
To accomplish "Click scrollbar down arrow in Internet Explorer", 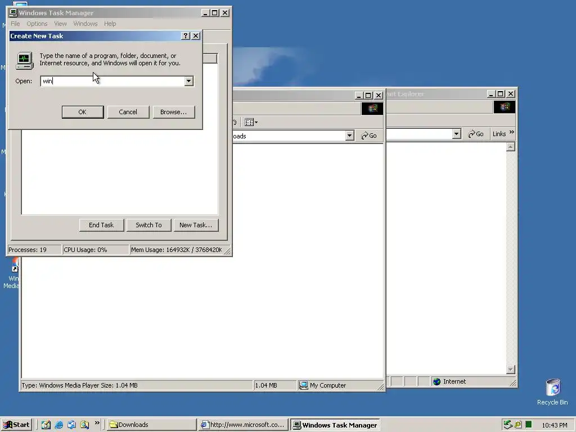I will coord(510,370).
